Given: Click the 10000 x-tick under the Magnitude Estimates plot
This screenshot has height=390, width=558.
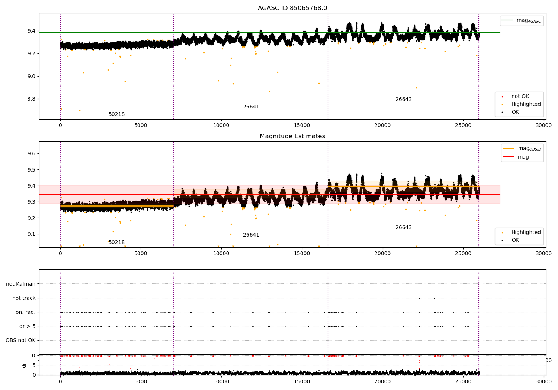Looking at the screenshot, I should [221, 254].
